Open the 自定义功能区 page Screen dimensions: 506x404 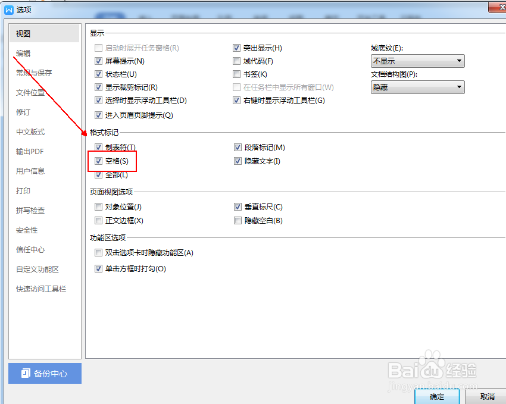point(38,269)
